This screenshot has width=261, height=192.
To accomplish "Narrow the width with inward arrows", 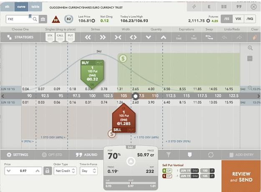I will (x=118, y=37).
